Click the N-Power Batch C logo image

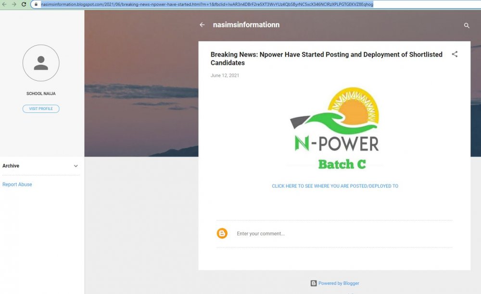click(x=335, y=129)
